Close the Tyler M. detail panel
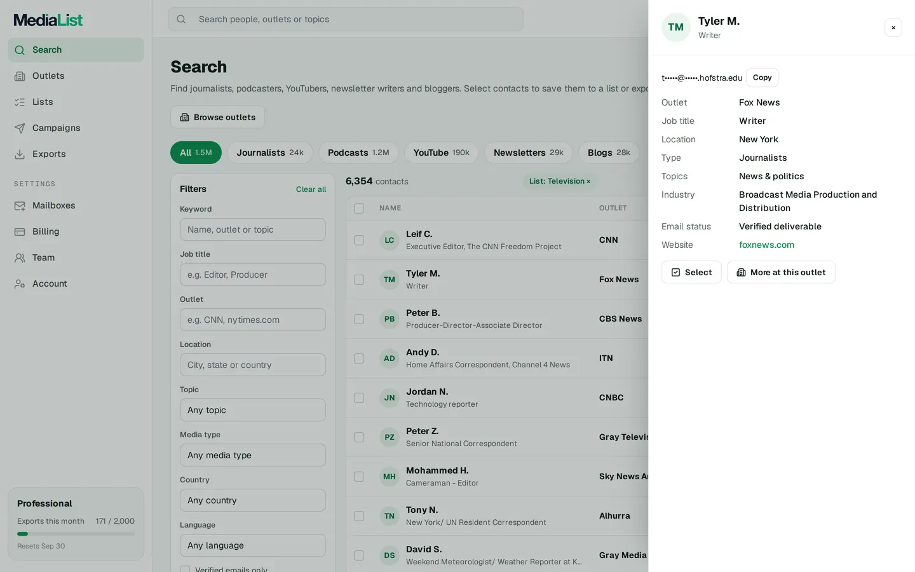Image resolution: width=915 pixels, height=572 pixels. point(893,27)
